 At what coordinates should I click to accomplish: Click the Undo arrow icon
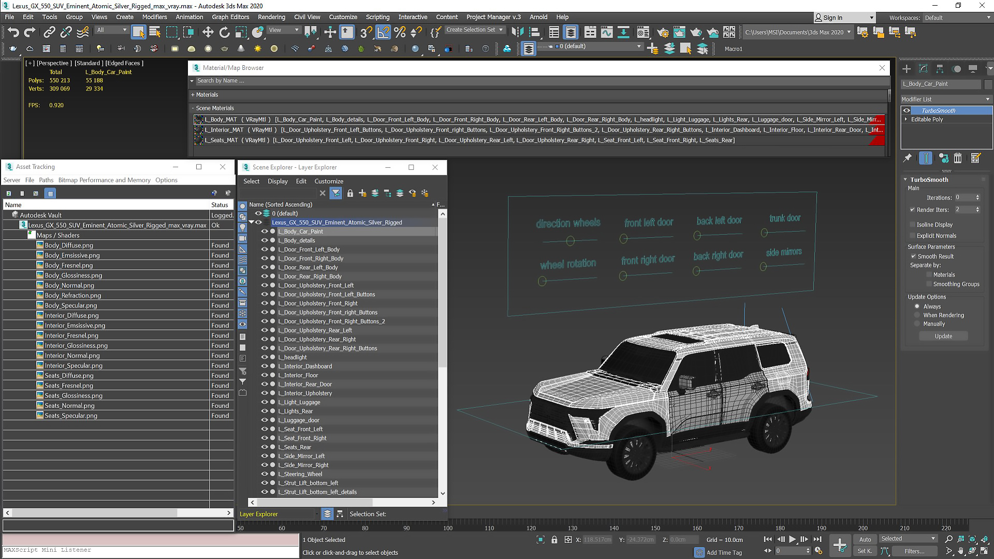(13, 32)
